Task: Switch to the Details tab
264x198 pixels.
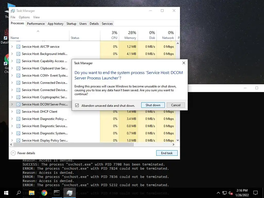Action: (94, 24)
